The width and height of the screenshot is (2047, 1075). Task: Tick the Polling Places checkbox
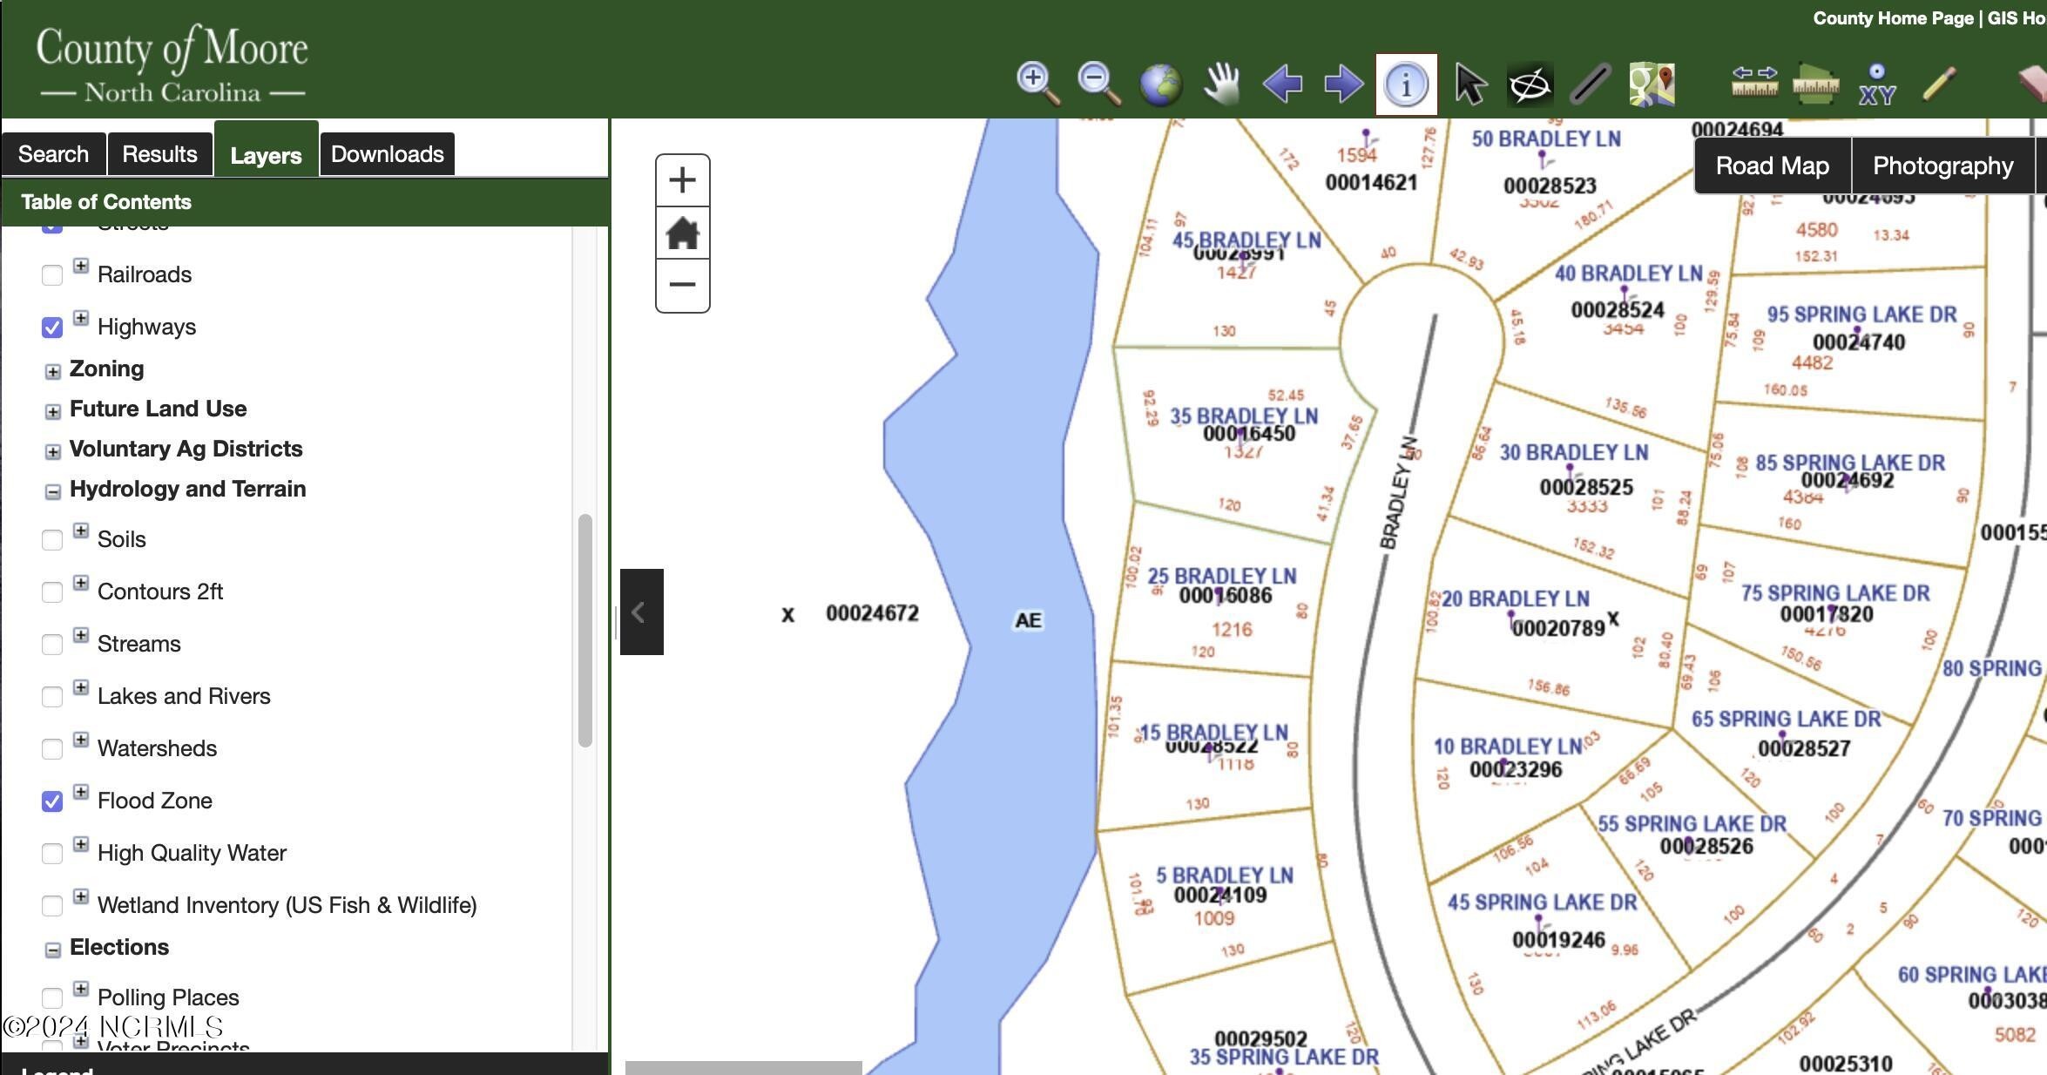(52, 998)
